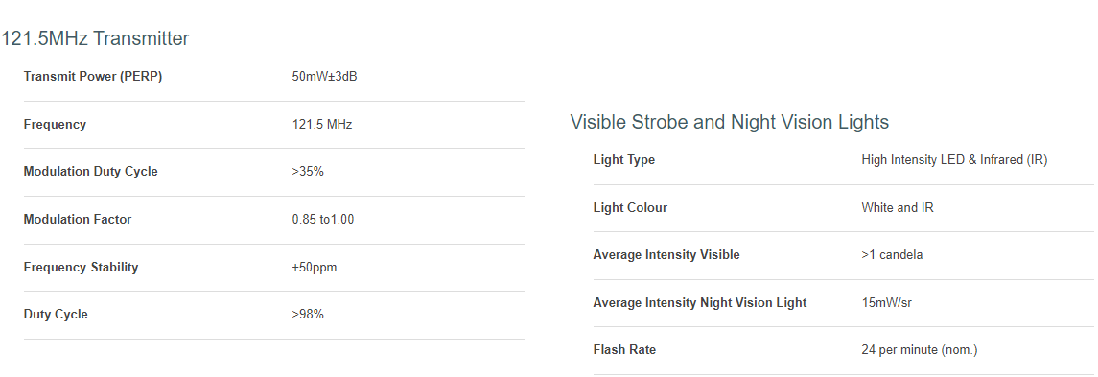
Task: Select the Light Type label
Action: (624, 160)
